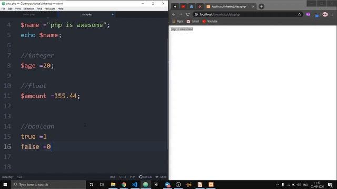The height and width of the screenshot is (189, 337).
Task: Click the Chrome address bar URL
Action: (x=220, y=14)
